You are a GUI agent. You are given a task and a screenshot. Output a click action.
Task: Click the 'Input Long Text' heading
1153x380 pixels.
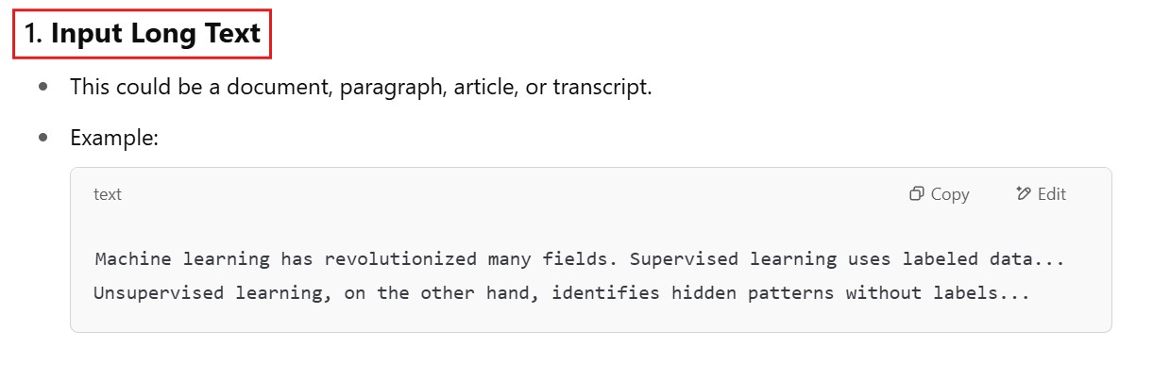point(156,34)
